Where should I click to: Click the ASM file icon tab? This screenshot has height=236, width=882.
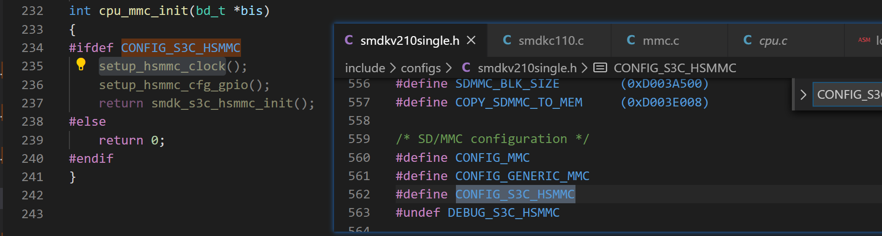pyautogui.click(x=864, y=40)
